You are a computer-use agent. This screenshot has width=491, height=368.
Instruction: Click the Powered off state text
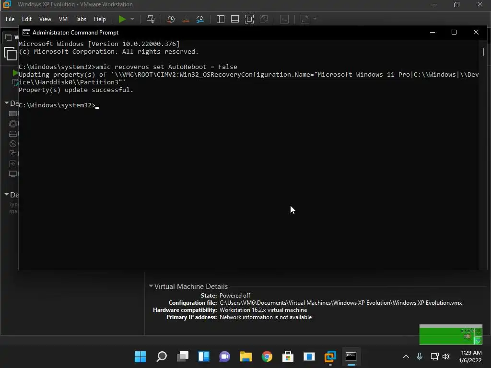235,295
